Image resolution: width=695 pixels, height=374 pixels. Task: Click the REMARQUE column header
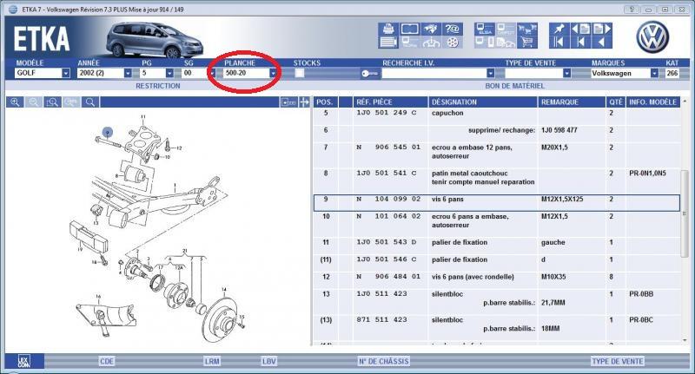pos(572,102)
